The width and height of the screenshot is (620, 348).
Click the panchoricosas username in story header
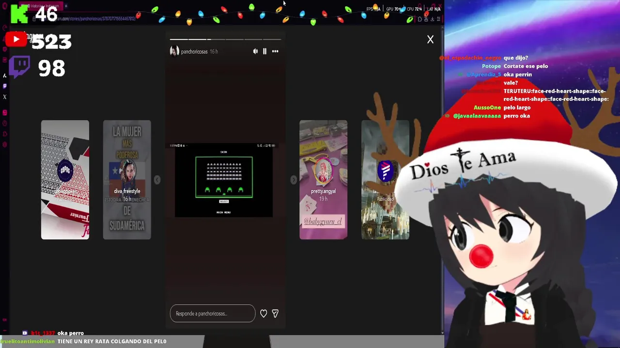(x=194, y=52)
